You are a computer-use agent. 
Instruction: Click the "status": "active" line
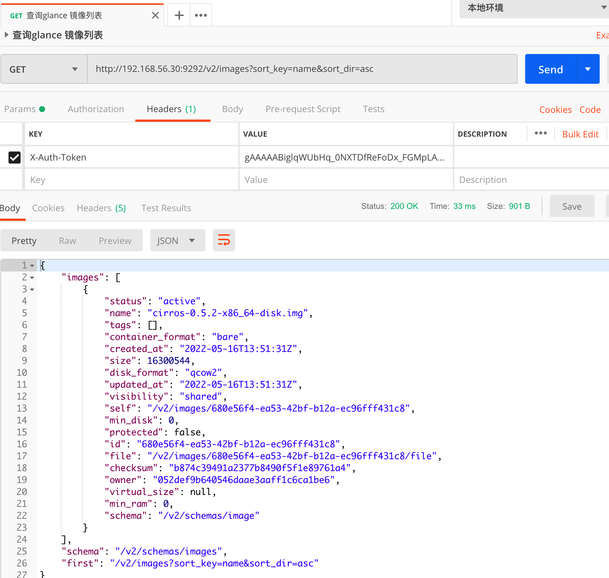155,301
